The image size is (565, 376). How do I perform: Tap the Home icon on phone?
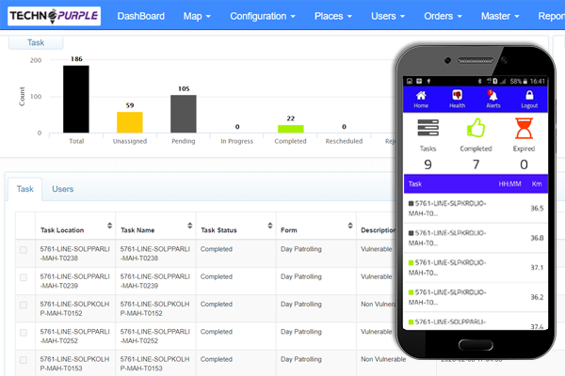point(421,95)
